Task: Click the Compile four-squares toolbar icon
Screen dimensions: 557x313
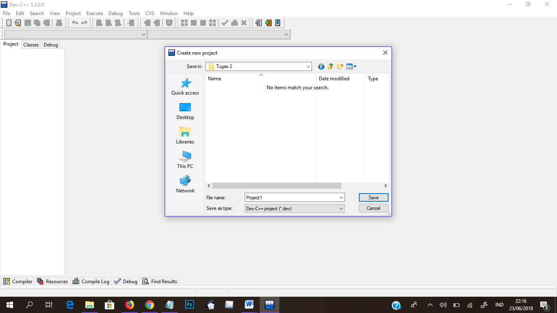Action: (184, 23)
